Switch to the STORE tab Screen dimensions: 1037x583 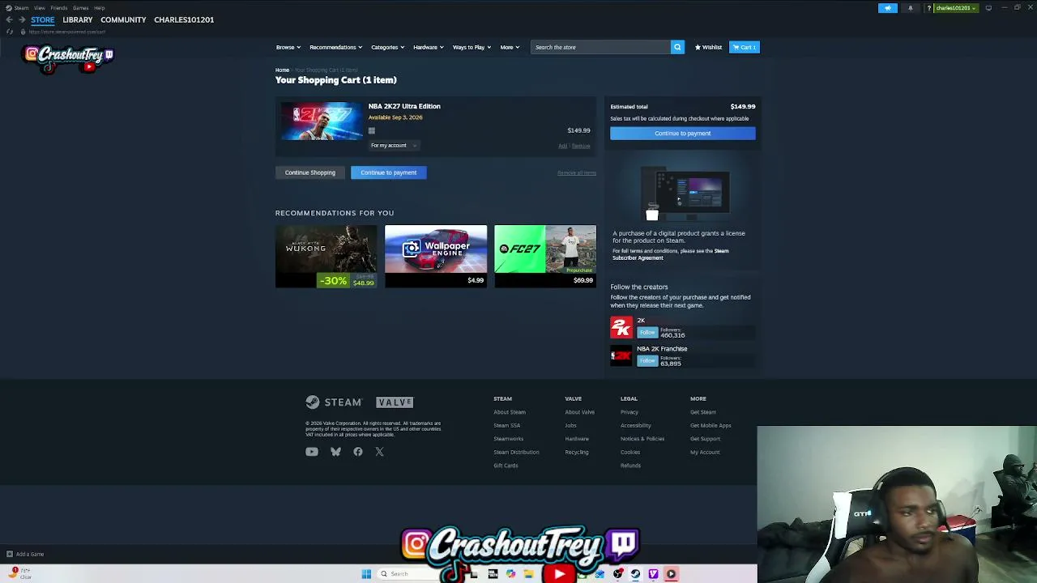pyautogui.click(x=43, y=19)
